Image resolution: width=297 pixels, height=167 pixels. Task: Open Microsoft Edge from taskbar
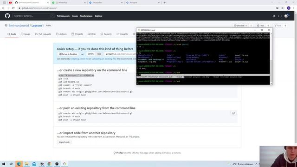[19, 164]
